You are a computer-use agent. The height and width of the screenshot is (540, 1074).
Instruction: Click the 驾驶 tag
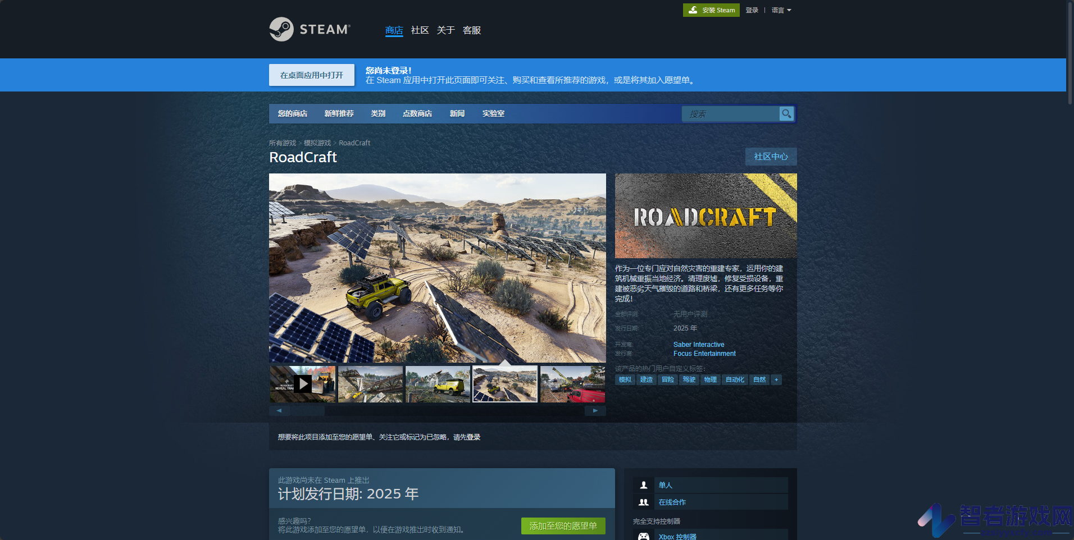(689, 380)
